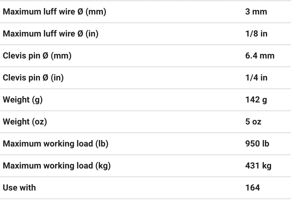Click the 'Weight (g)' label
The image size is (291, 205).
[23, 100]
